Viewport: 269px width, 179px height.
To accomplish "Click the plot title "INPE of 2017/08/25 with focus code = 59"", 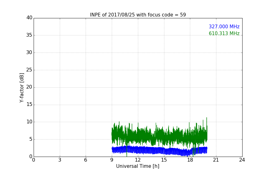I will [x=138, y=15].
